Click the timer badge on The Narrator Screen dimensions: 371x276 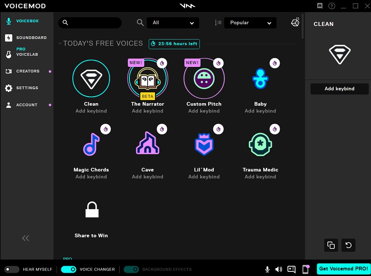(x=162, y=63)
